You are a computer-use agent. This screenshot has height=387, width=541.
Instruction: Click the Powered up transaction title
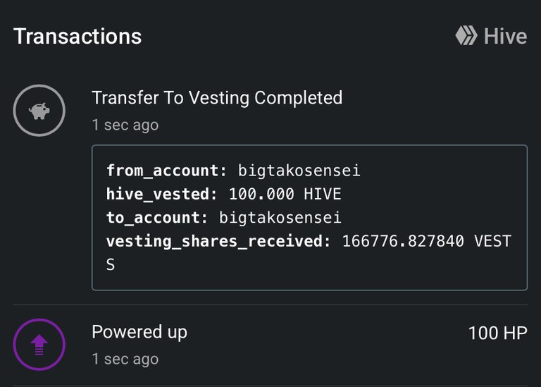click(139, 332)
